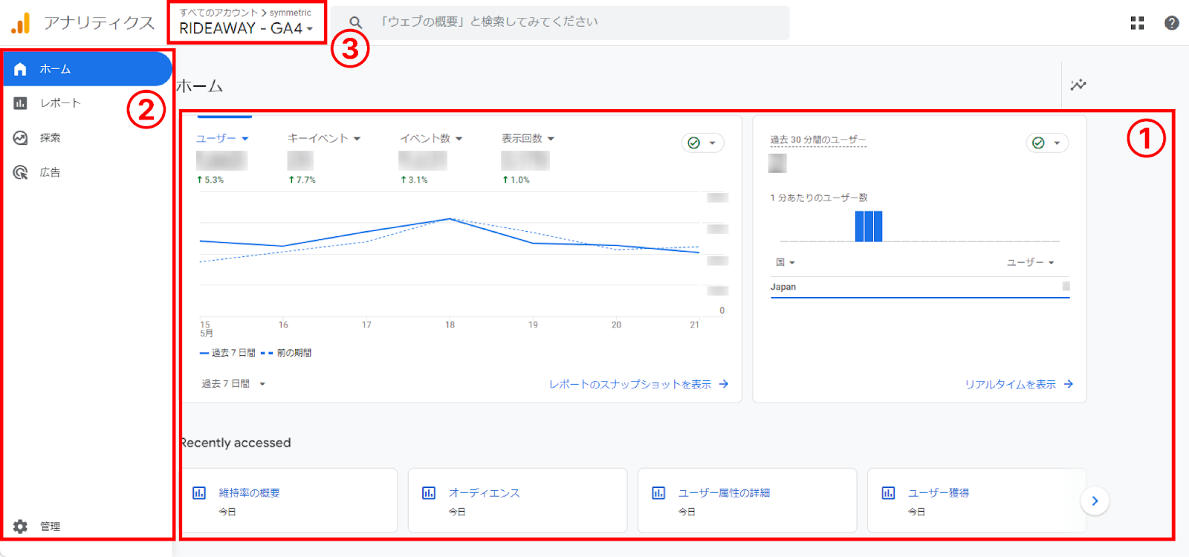Open レポートのスナップショットを表示 link
This screenshot has height=557, width=1189.
pos(630,384)
